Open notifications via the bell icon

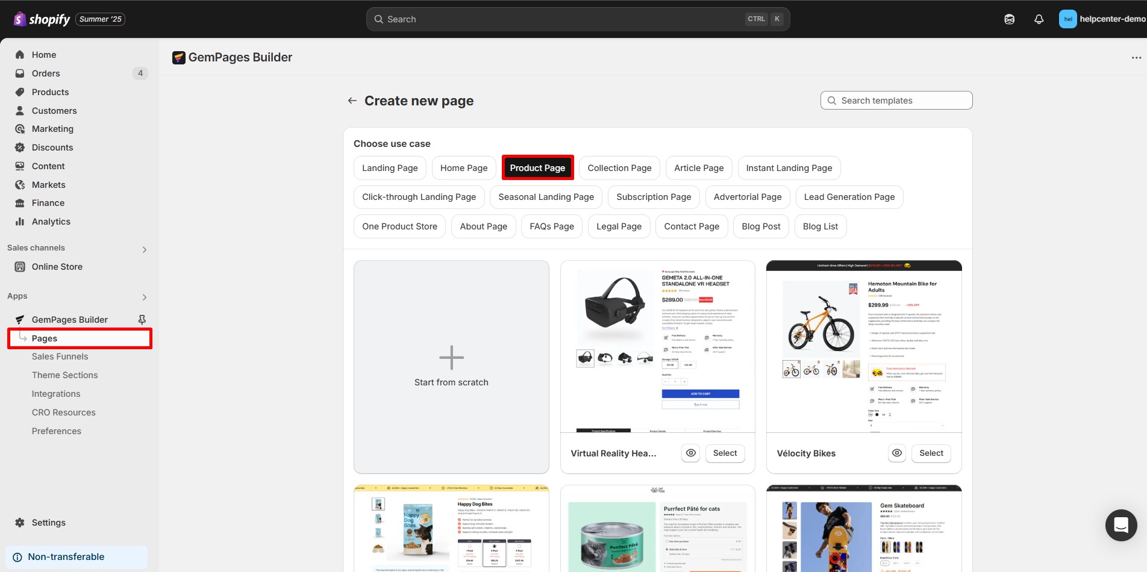[x=1039, y=19]
